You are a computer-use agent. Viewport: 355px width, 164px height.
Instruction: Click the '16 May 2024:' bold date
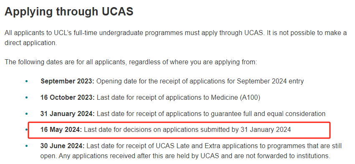tap(61, 130)
